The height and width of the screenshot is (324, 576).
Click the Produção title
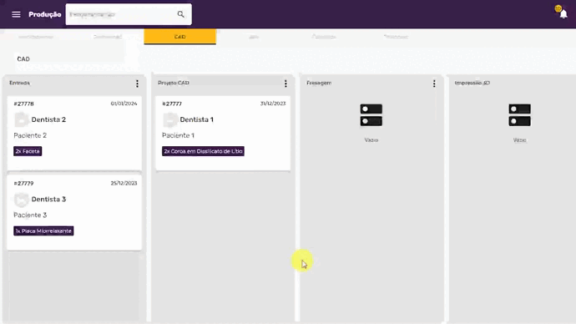45,14
